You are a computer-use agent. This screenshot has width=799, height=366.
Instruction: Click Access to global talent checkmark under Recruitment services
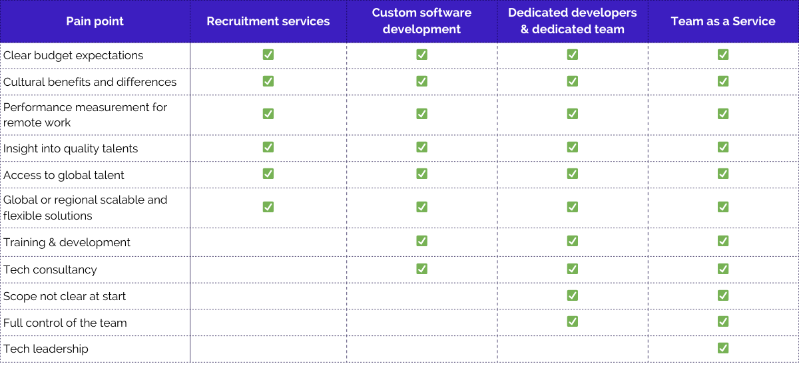point(268,174)
